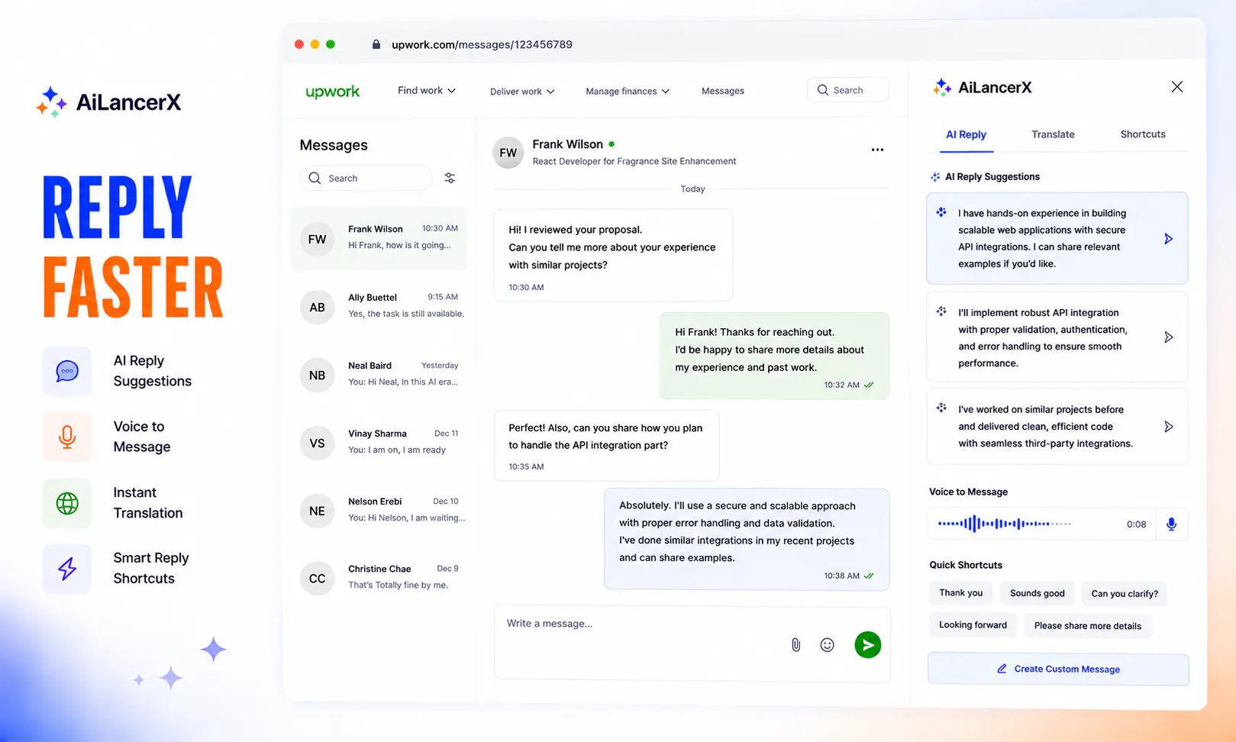Click the Smart Reply Shortcuts lightning icon
The image size is (1236, 742).
click(67, 569)
